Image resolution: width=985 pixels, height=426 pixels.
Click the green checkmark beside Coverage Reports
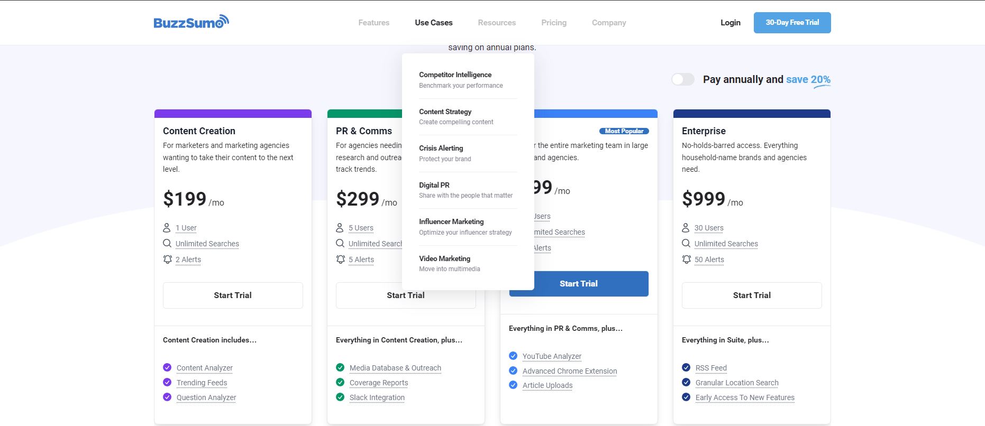pos(340,382)
